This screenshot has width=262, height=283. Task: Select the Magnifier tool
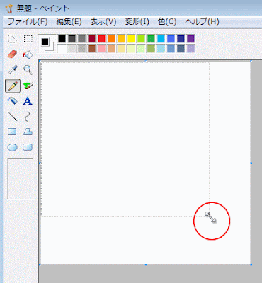(x=28, y=70)
